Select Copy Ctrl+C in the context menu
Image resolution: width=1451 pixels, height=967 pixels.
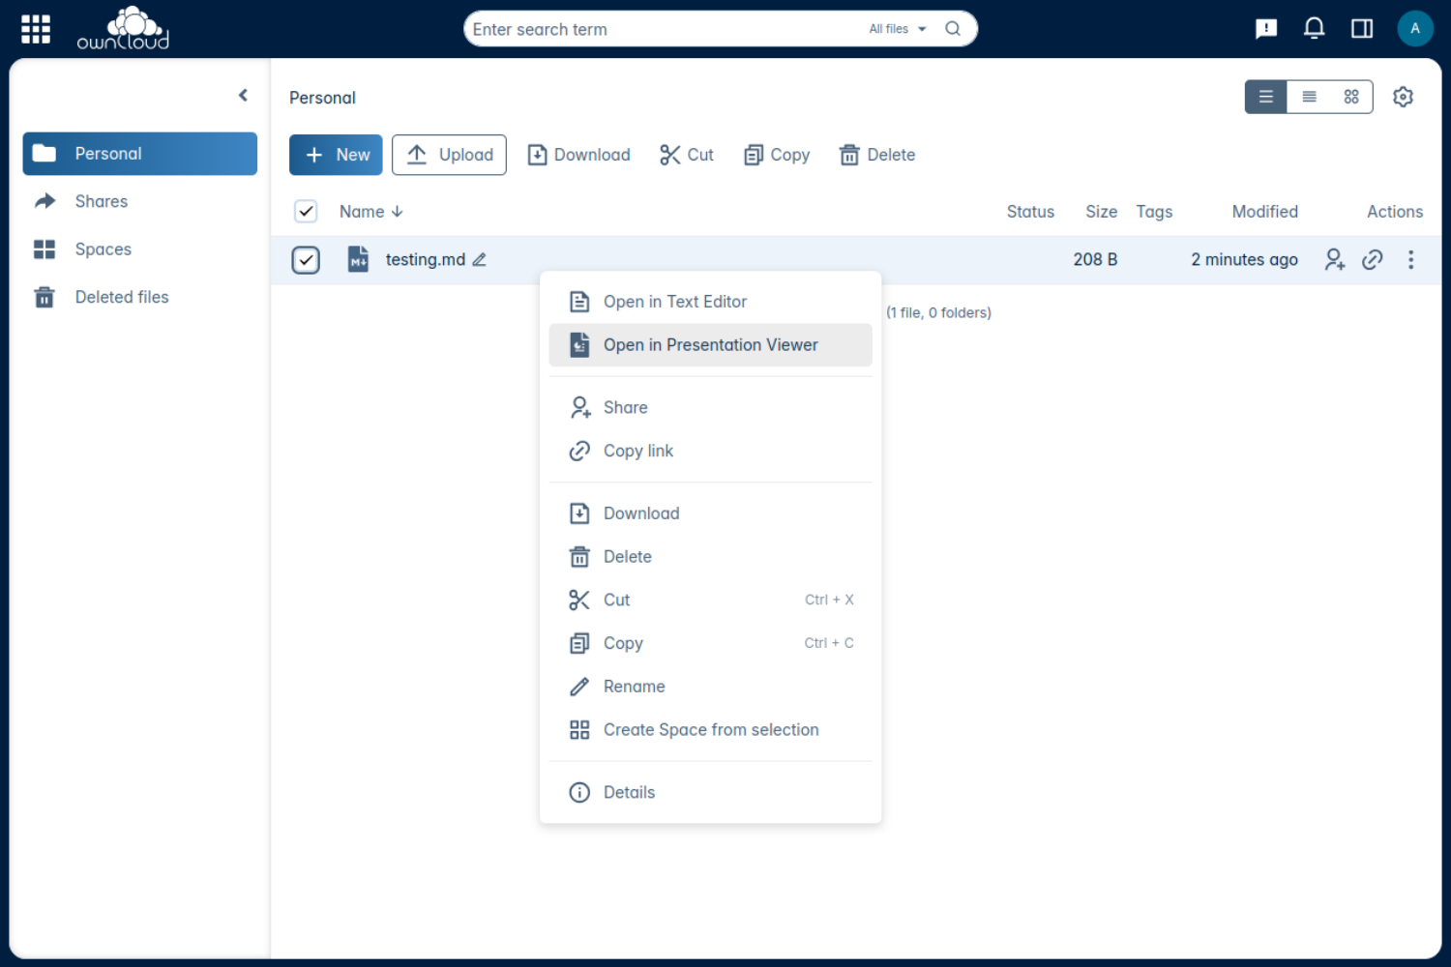coord(710,643)
